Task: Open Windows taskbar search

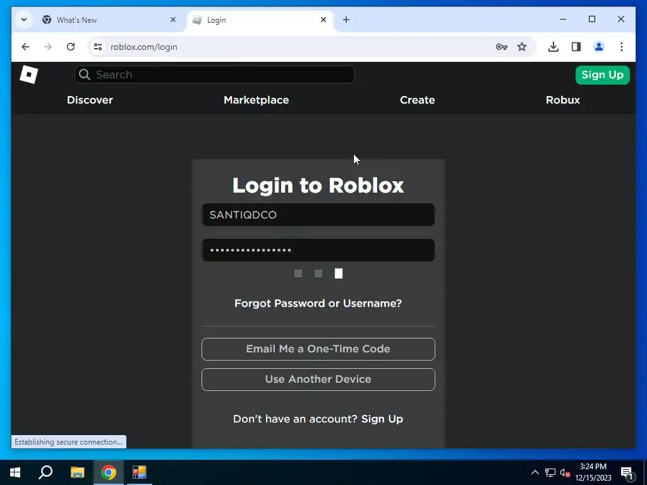Action: coord(45,472)
